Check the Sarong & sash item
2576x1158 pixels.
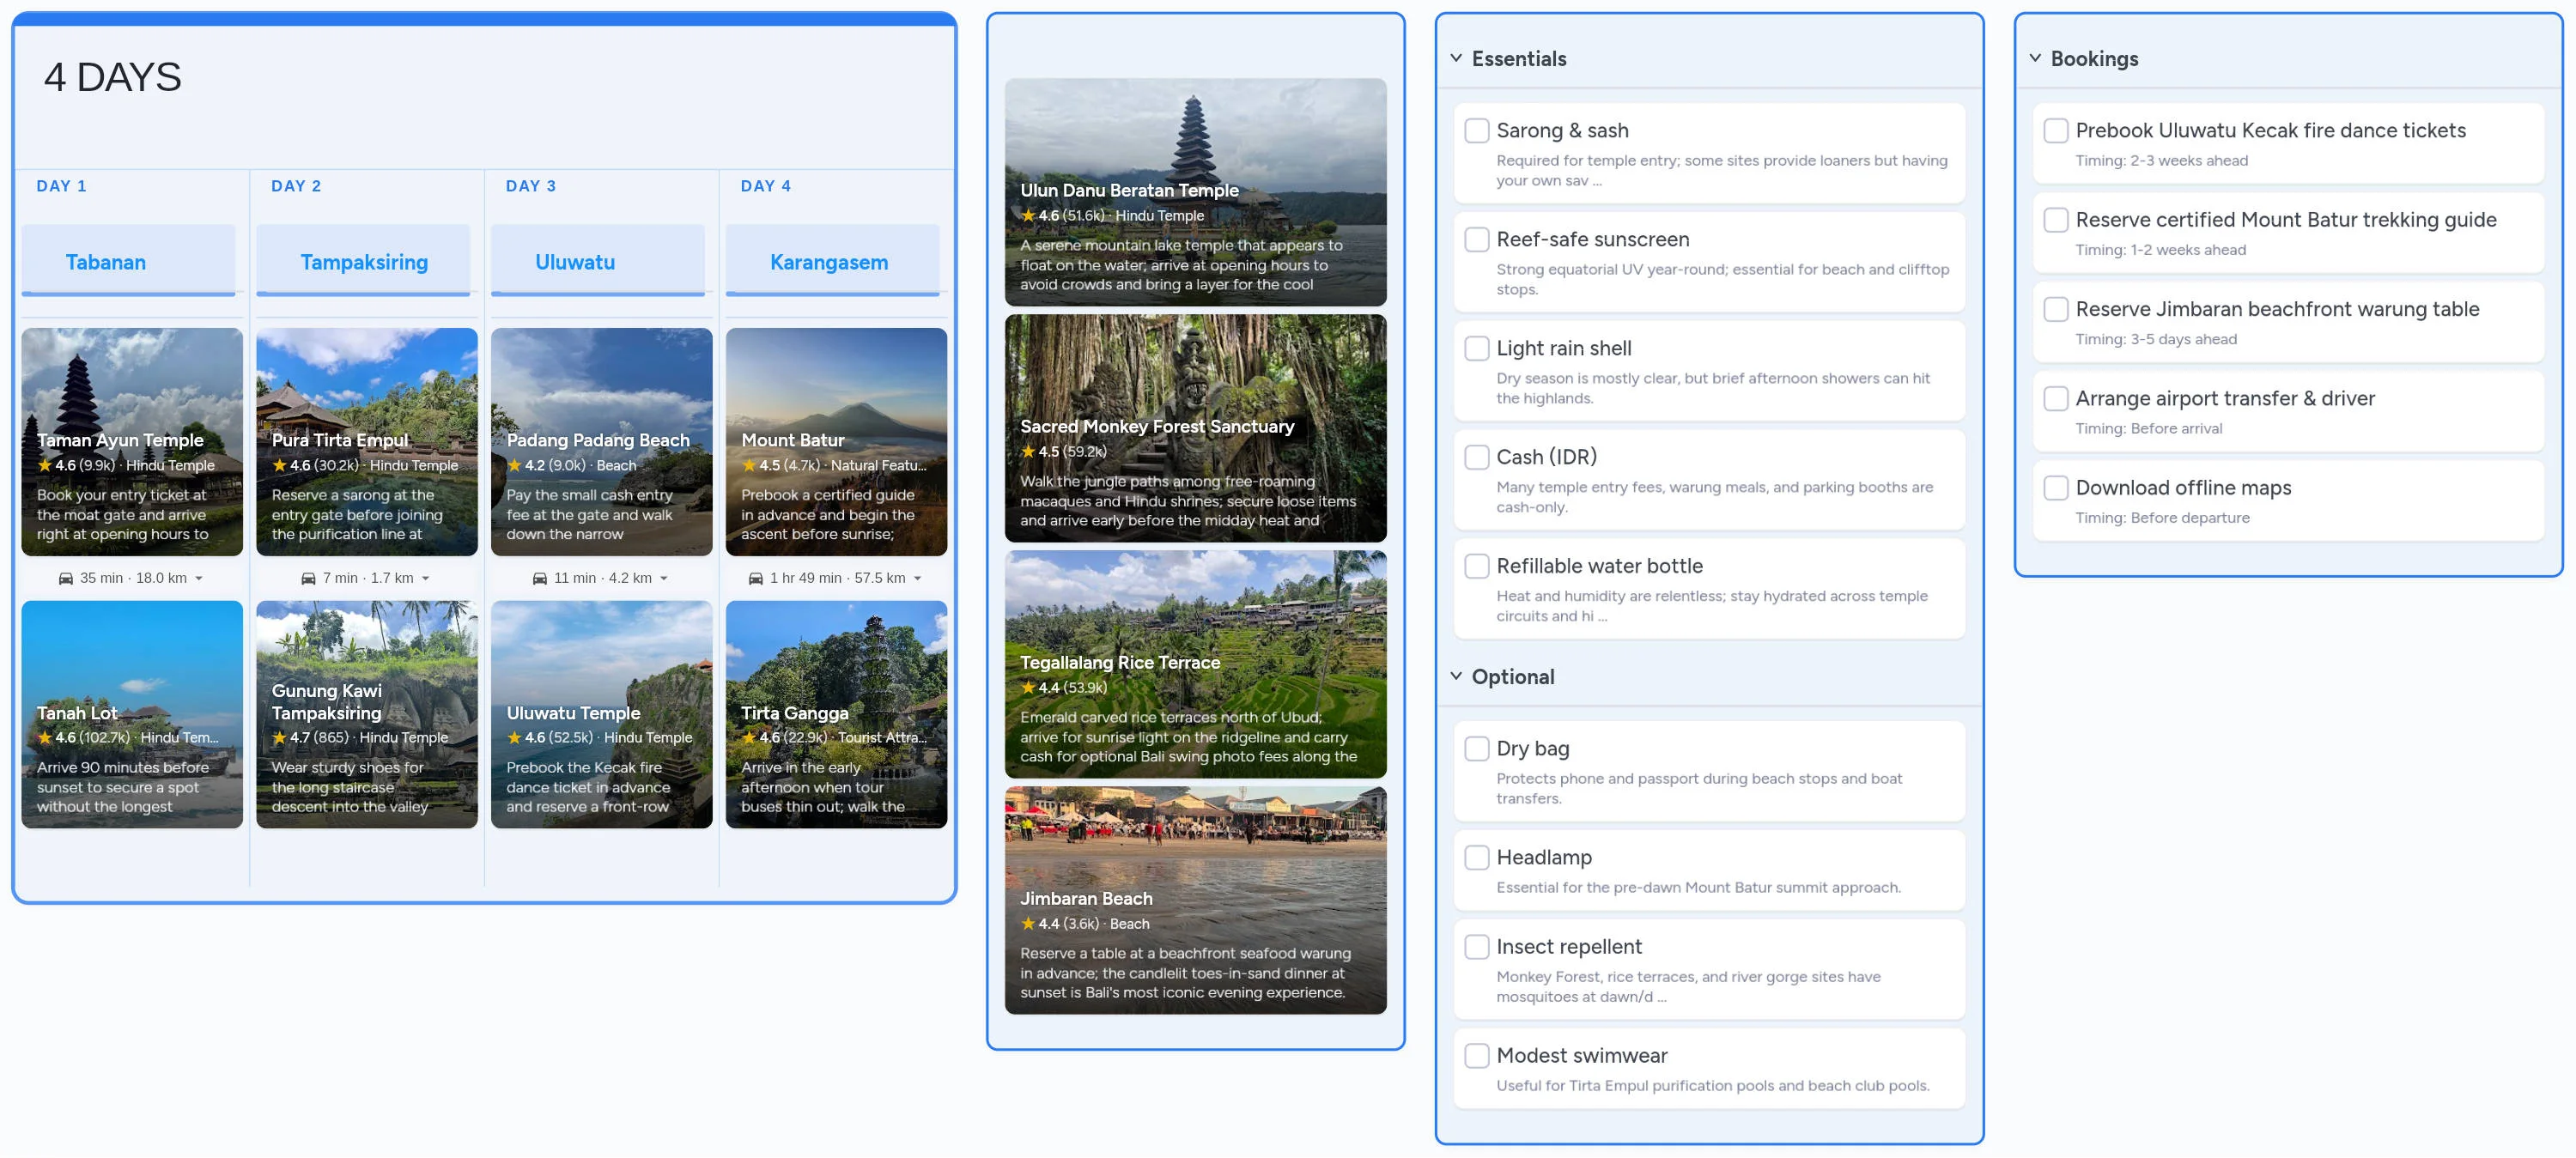1477,130
